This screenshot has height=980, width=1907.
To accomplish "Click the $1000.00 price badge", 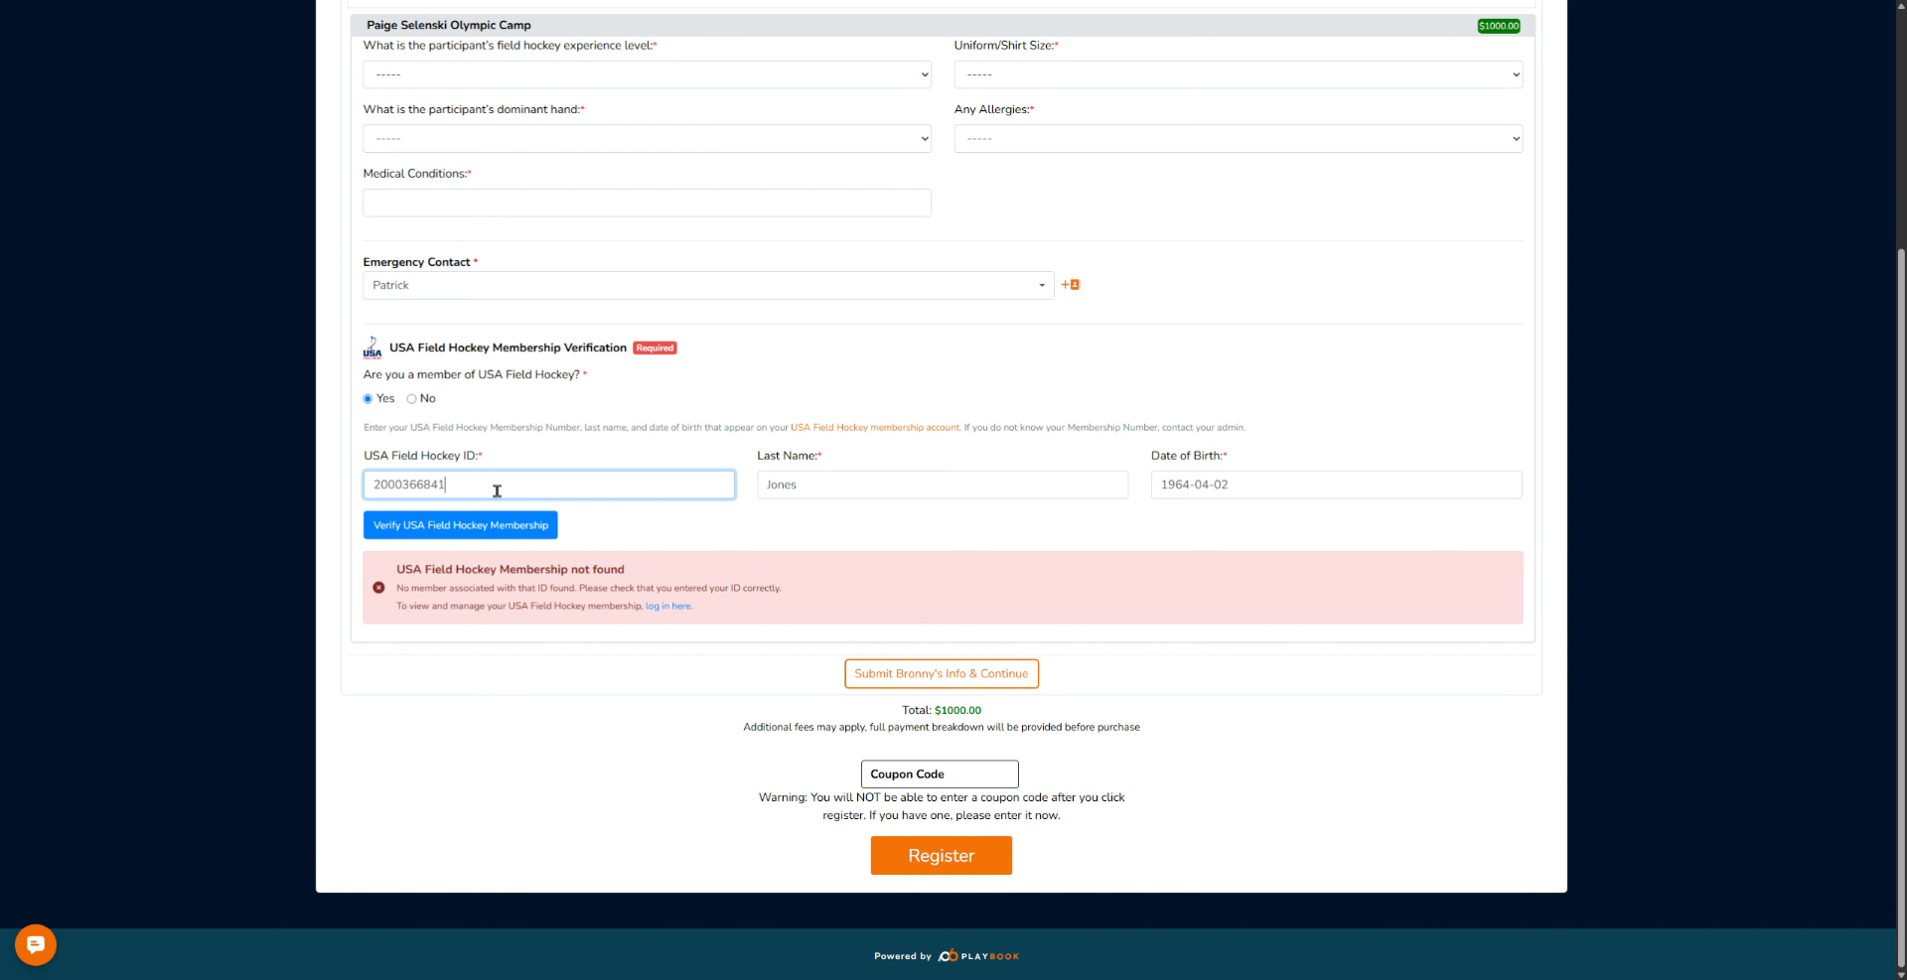I will 1499,26.
